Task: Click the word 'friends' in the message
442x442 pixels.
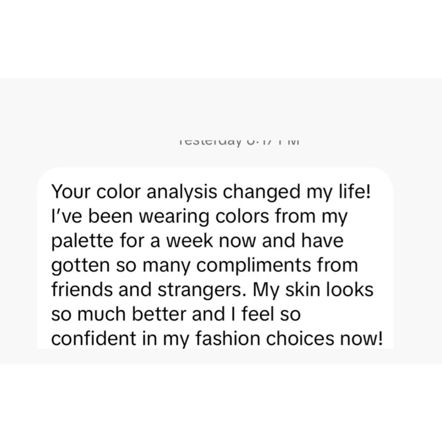Action: [x=82, y=290]
